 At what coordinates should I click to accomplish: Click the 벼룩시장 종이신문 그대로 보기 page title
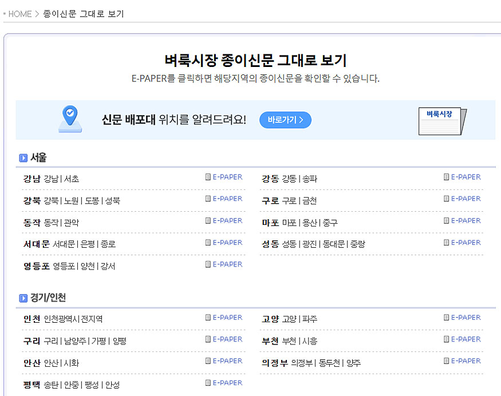pos(255,60)
